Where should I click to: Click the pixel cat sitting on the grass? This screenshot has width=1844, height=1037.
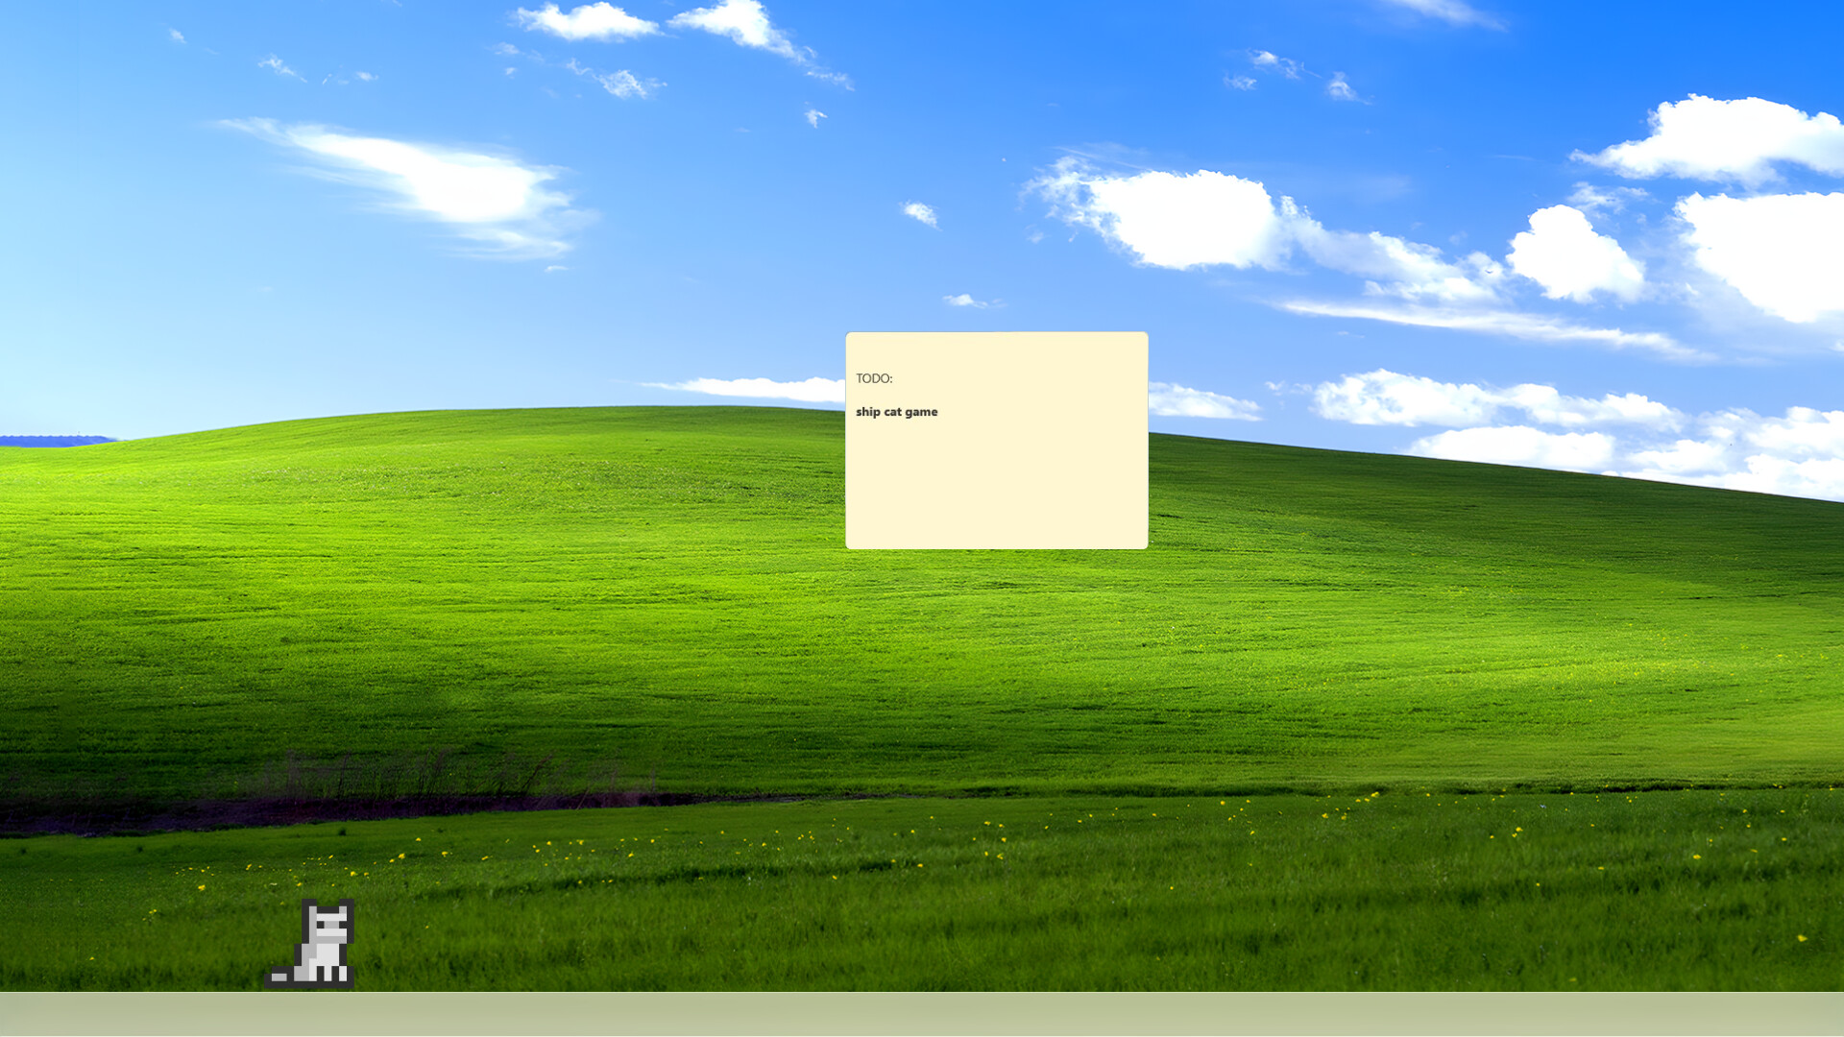(311, 943)
